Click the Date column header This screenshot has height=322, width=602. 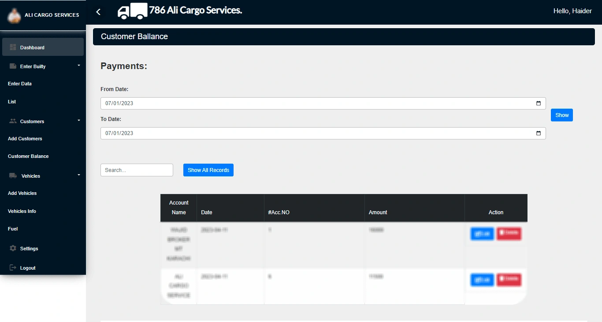pos(230,208)
